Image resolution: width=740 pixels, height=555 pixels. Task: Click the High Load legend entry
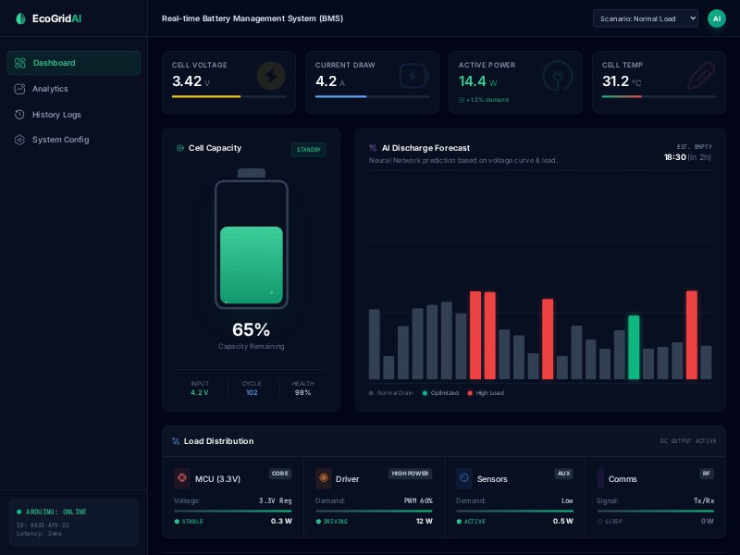point(486,393)
